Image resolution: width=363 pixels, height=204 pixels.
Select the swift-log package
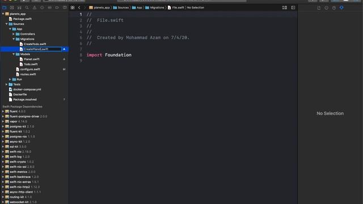pos(15,157)
